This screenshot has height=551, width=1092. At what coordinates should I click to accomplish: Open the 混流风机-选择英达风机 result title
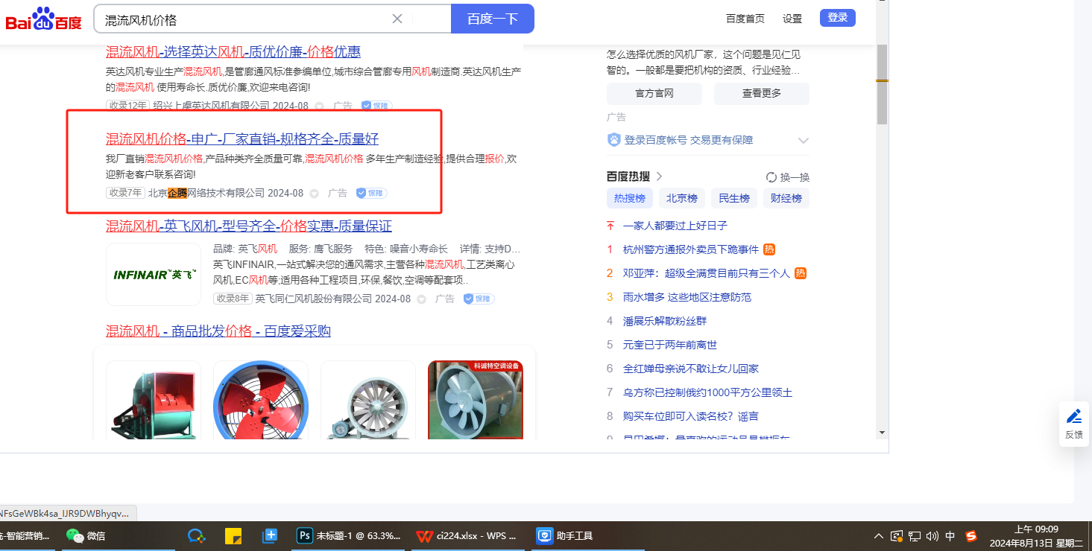[233, 51]
